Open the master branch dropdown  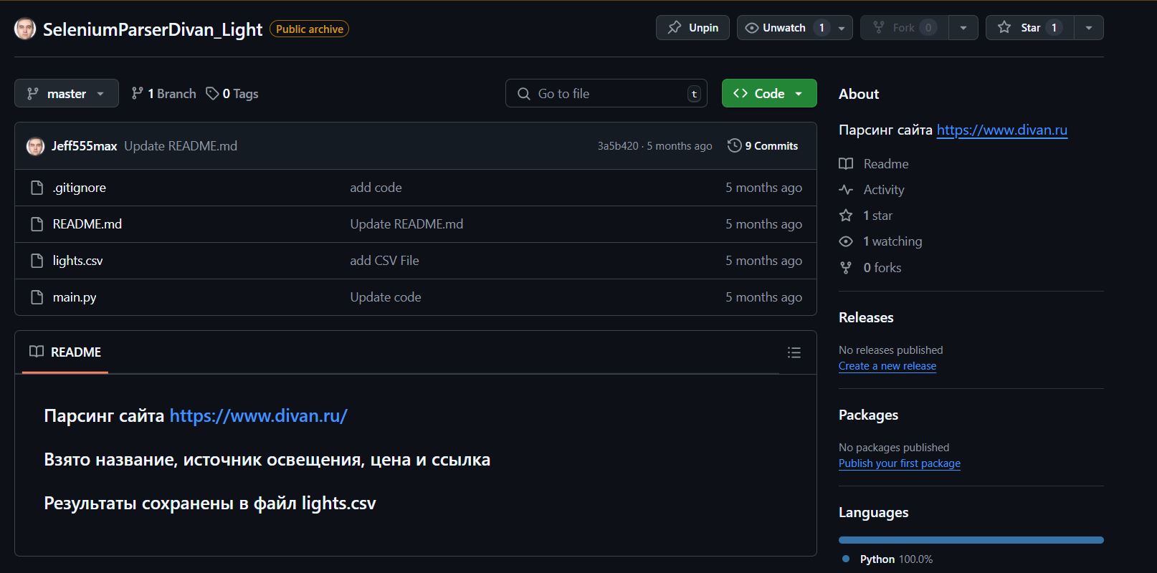point(67,94)
